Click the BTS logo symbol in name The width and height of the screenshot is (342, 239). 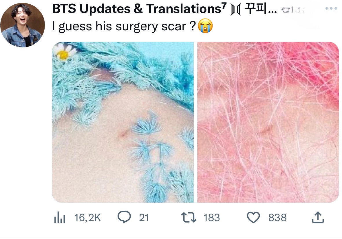[x=236, y=10]
